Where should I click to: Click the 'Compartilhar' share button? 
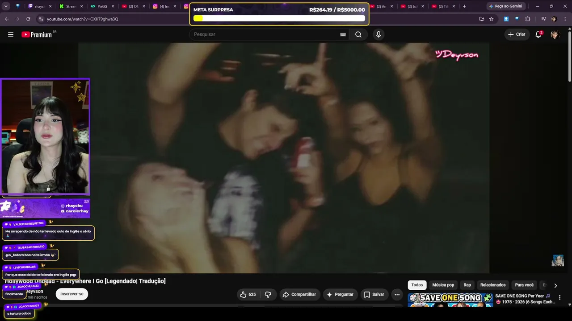pyautogui.click(x=299, y=294)
